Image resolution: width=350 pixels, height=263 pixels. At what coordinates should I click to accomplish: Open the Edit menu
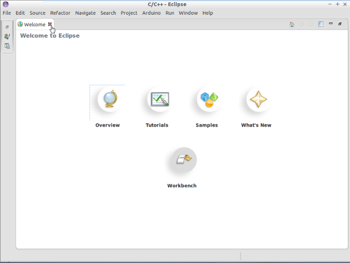20,13
